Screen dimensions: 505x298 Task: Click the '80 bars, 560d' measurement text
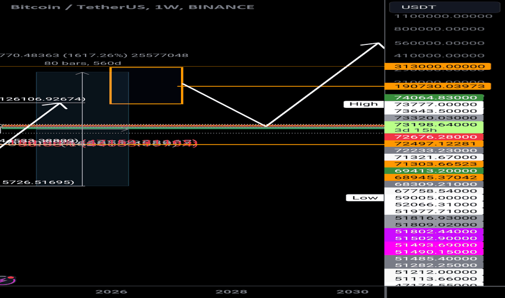click(83, 63)
